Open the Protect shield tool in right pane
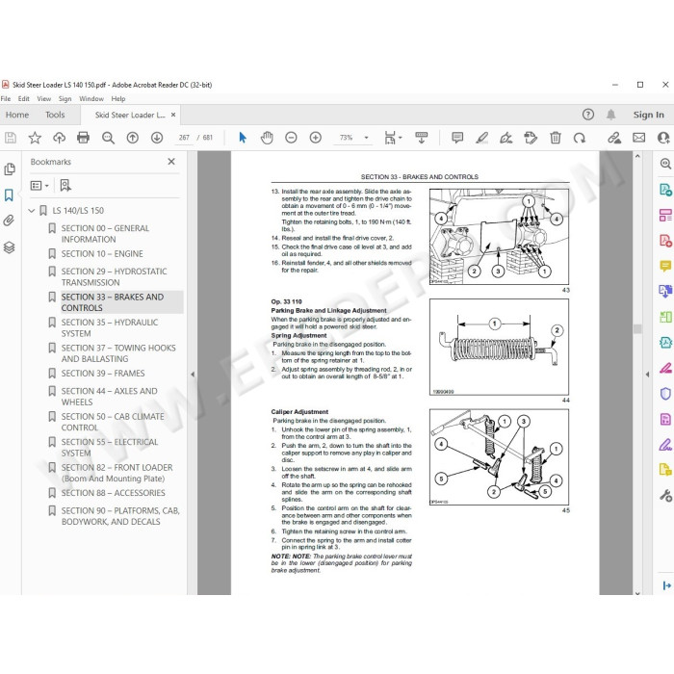The width and height of the screenshot is (674, 674). click(x=665, y=393)
